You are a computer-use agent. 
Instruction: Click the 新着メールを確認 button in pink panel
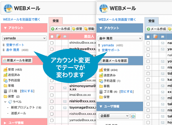click(17, 60)
